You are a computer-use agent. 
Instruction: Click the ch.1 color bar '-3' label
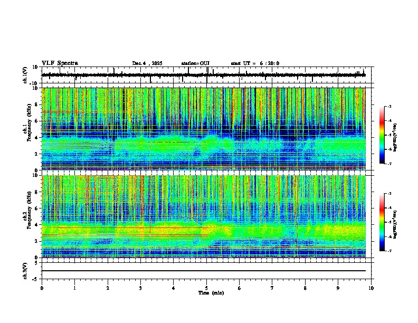click(x=389, y=107)
